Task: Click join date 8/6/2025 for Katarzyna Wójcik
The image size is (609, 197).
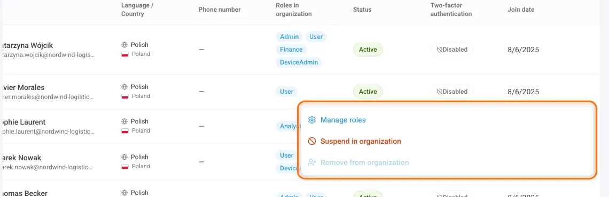Action: point(523,50)
